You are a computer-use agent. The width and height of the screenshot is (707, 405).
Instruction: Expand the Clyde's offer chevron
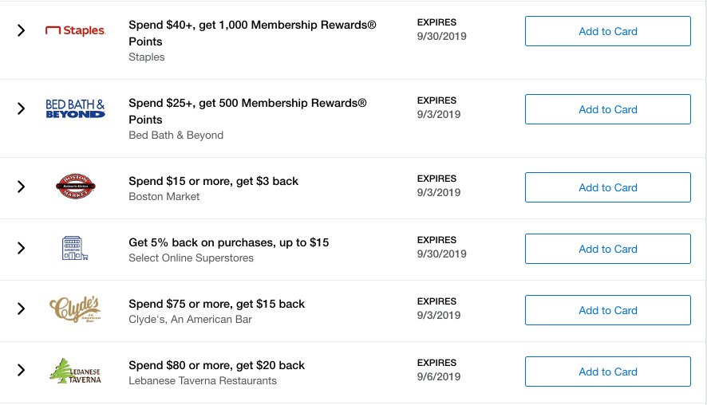(x=22, y=309)
